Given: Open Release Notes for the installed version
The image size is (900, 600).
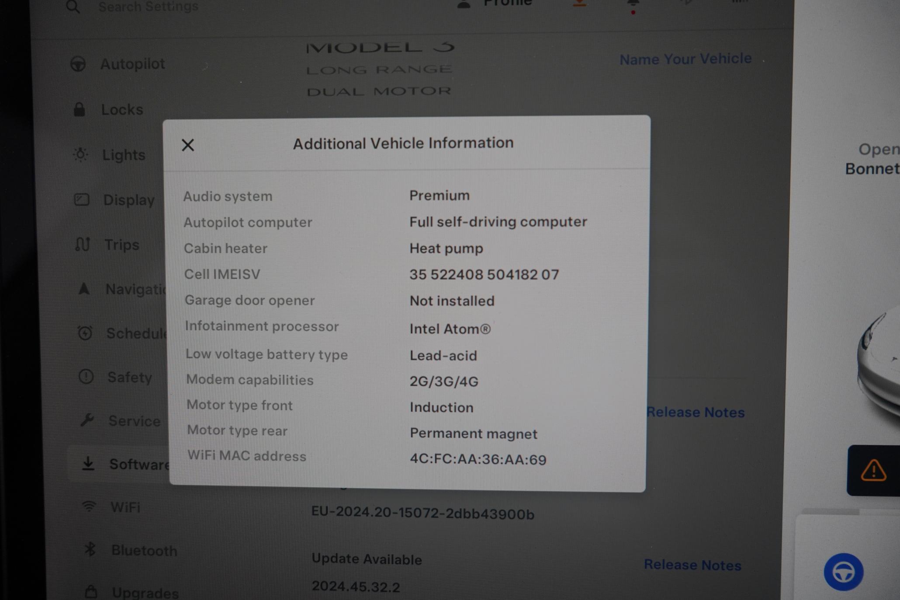Looking at the screenshot, I should tap(696, 412).
